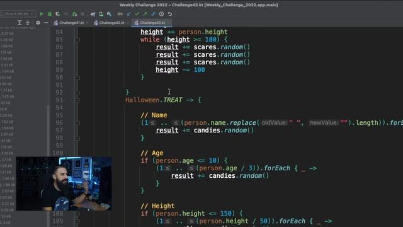Update project via Git blue arrow

(128, 14)
